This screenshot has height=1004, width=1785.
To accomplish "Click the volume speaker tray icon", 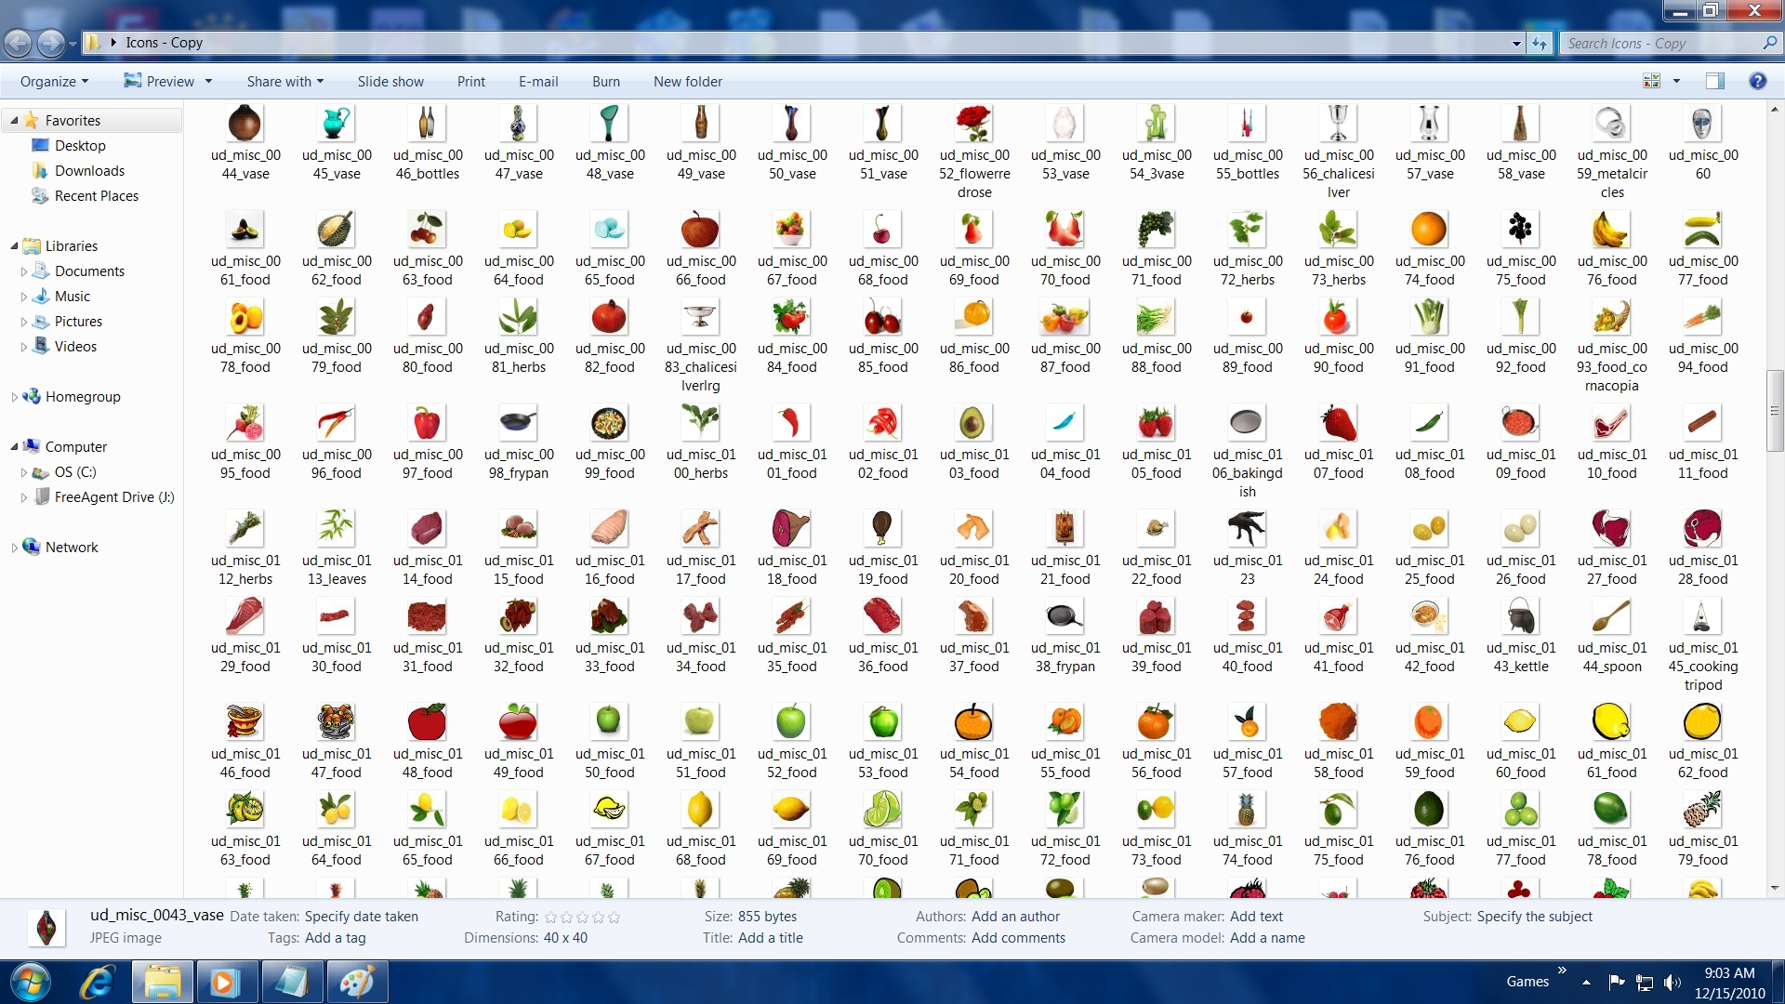I will [1672, 983].
